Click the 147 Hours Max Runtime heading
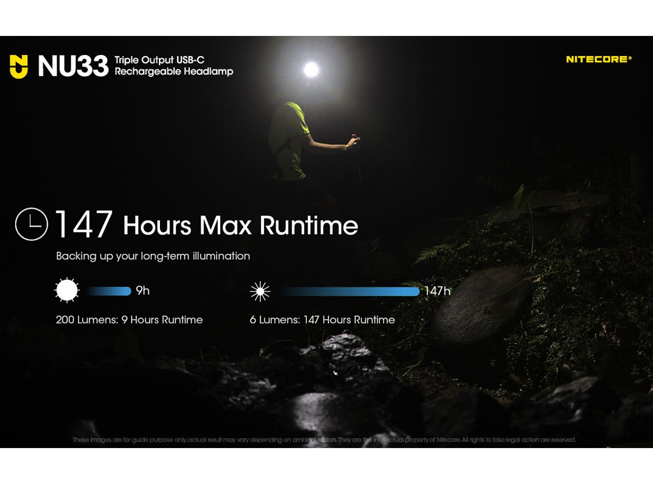 207,224
